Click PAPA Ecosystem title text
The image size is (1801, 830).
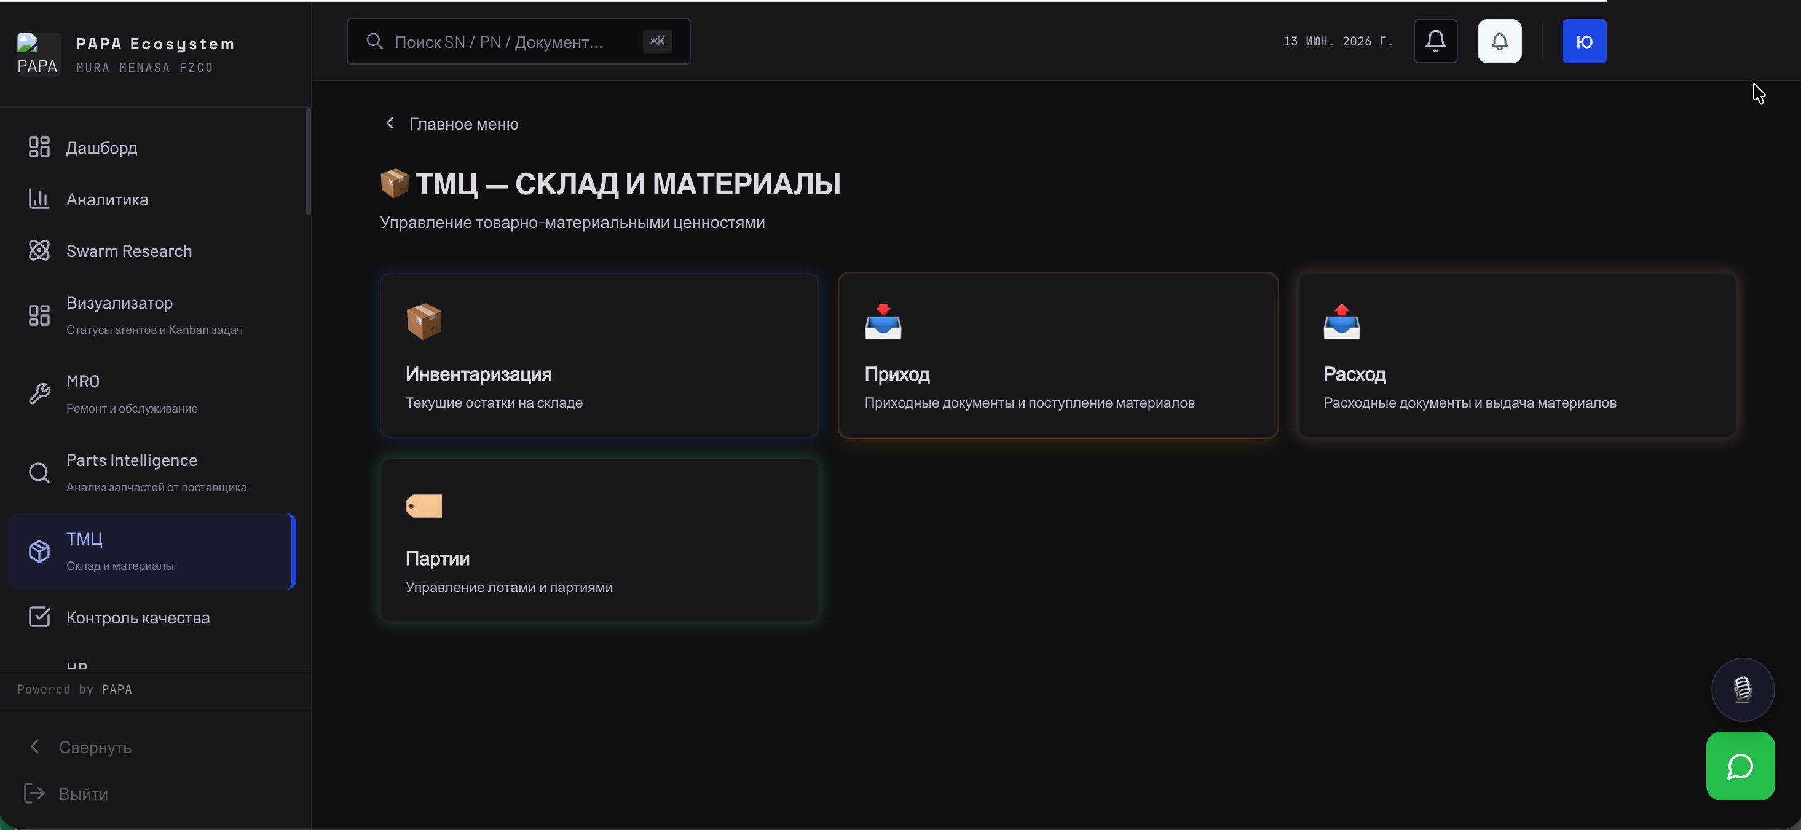click(x=156, y=44)
